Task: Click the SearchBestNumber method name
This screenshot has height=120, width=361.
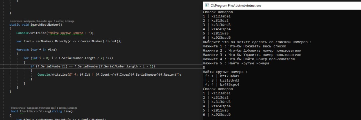Action: 44,25
